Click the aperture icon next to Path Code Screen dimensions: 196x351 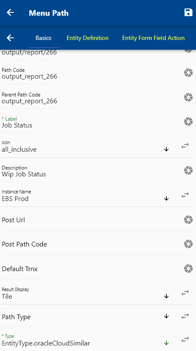click(188, 73)
